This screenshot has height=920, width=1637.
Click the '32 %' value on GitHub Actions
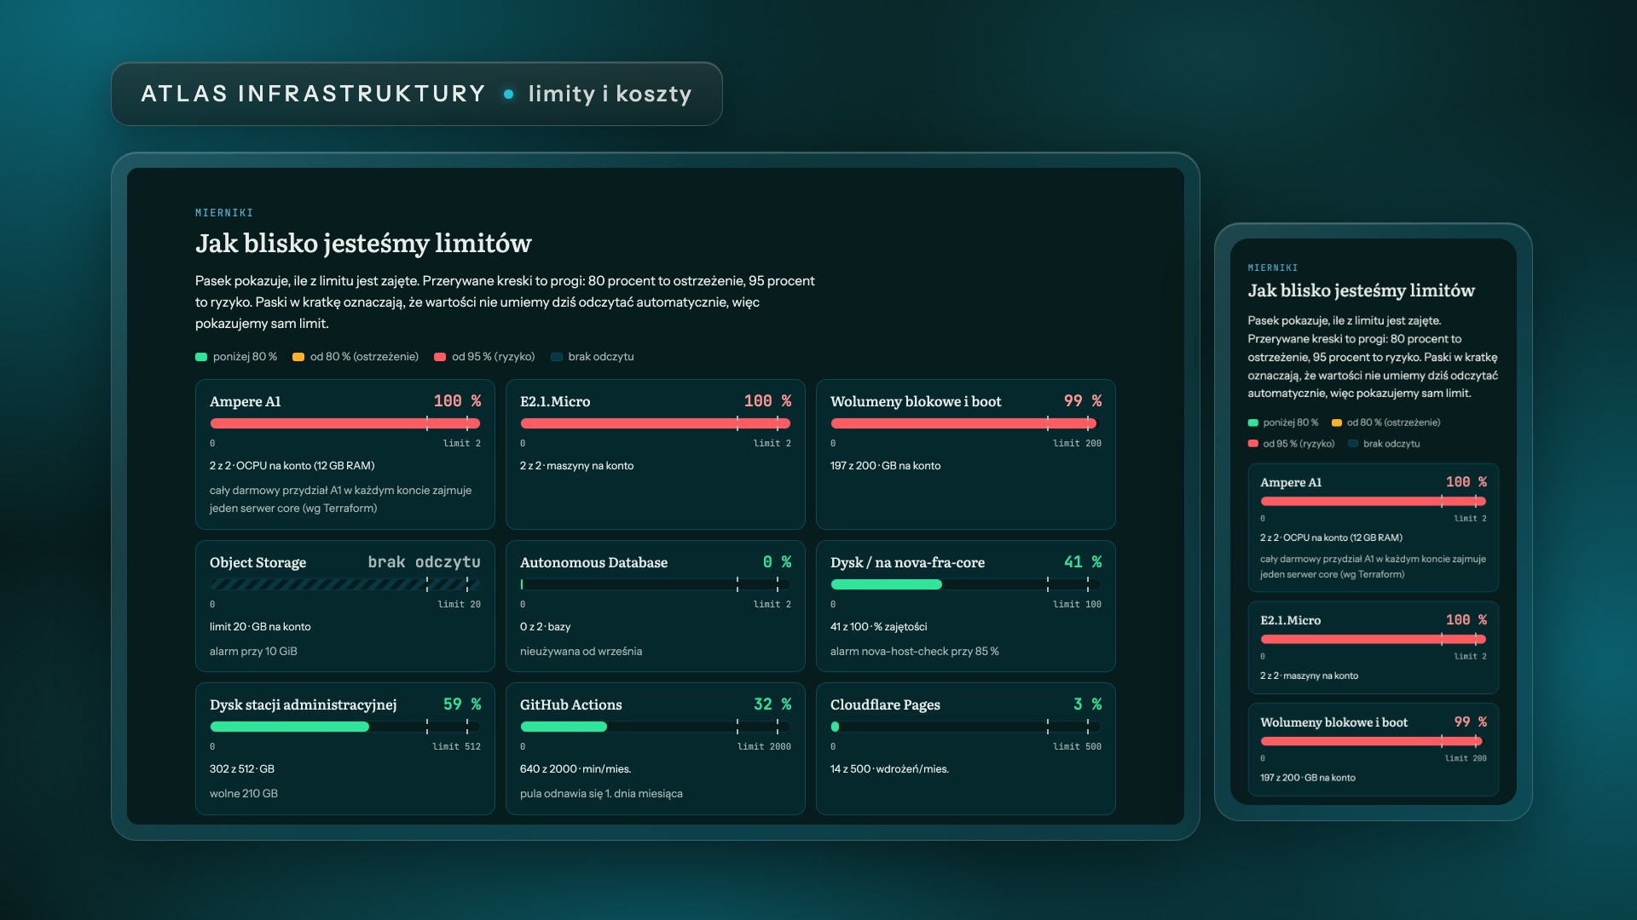[772, 704]
